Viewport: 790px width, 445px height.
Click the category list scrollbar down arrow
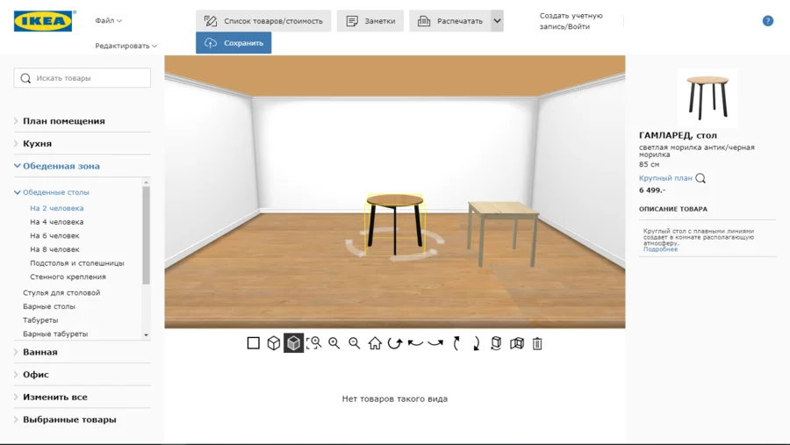pos(146,335)
